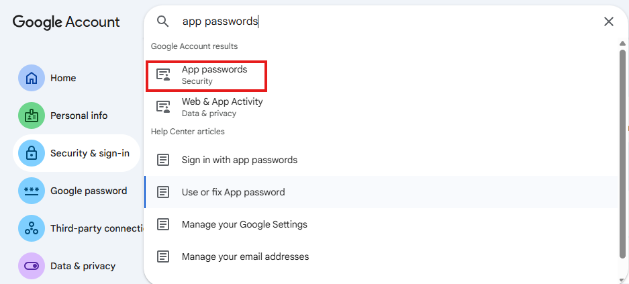Click the Third-party connections icon
629x284 pixels.
click(x=32, y=228)
